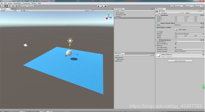Viewport: 205px width, 112px height.
Task: Open Transform component help icon
Action: pos(201,15)
